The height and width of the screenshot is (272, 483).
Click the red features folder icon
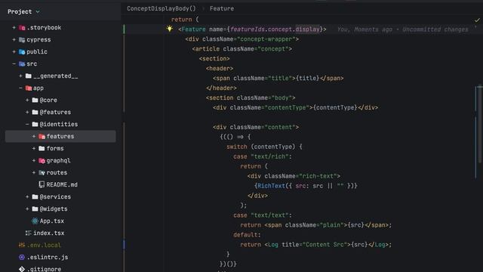pyautogui.click(x=42, y=136)
